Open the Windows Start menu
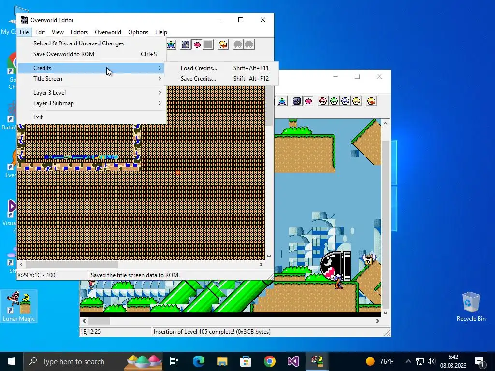This screenshot has height=371, width=495. coord(12,361)
